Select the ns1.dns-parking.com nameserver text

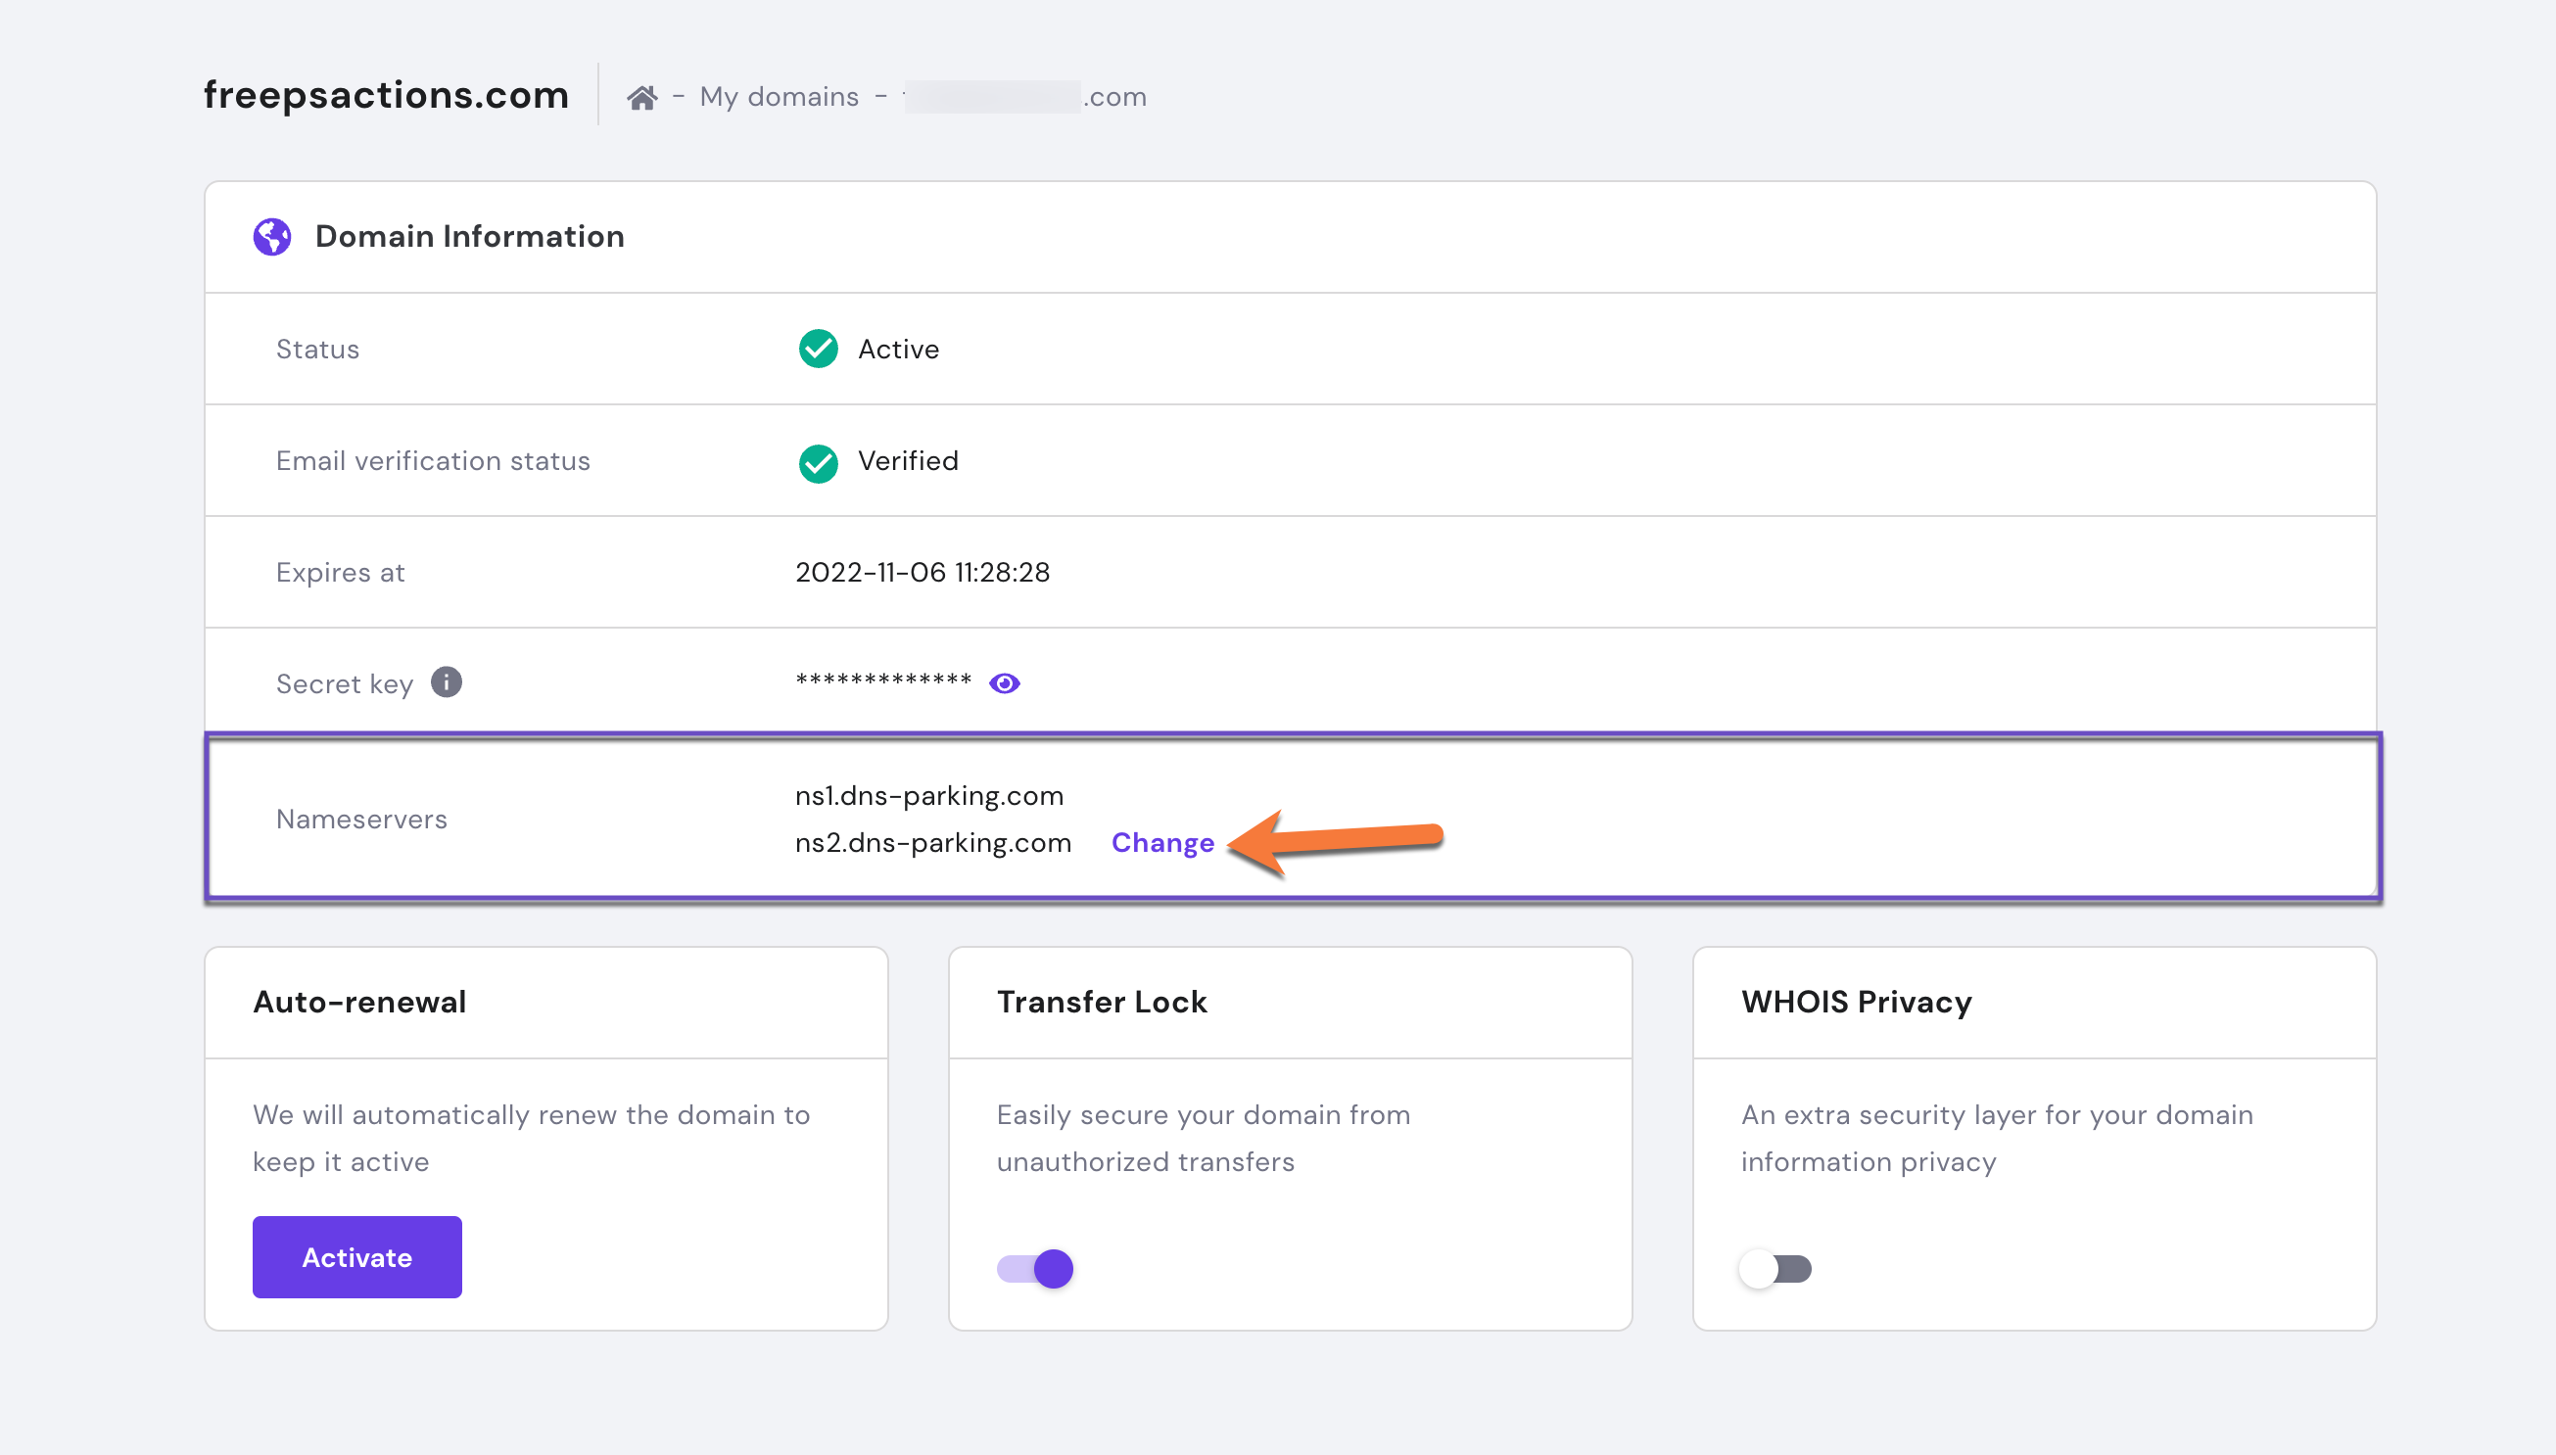coord(928,795)
